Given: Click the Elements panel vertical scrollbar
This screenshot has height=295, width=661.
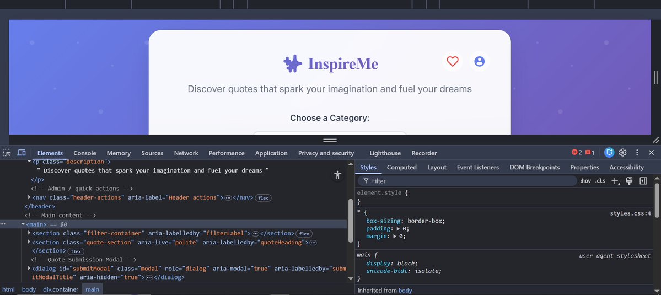Looking at the screenshot, I should point(350,221).
